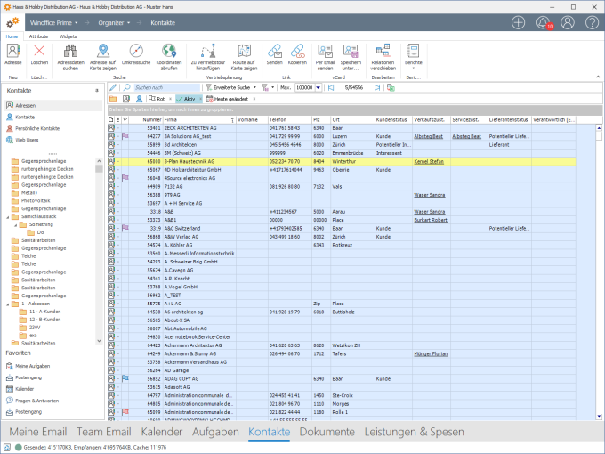Click Relationen verschieben icon
The height and width of the screenshot is (454, 605).
[383, 51]
